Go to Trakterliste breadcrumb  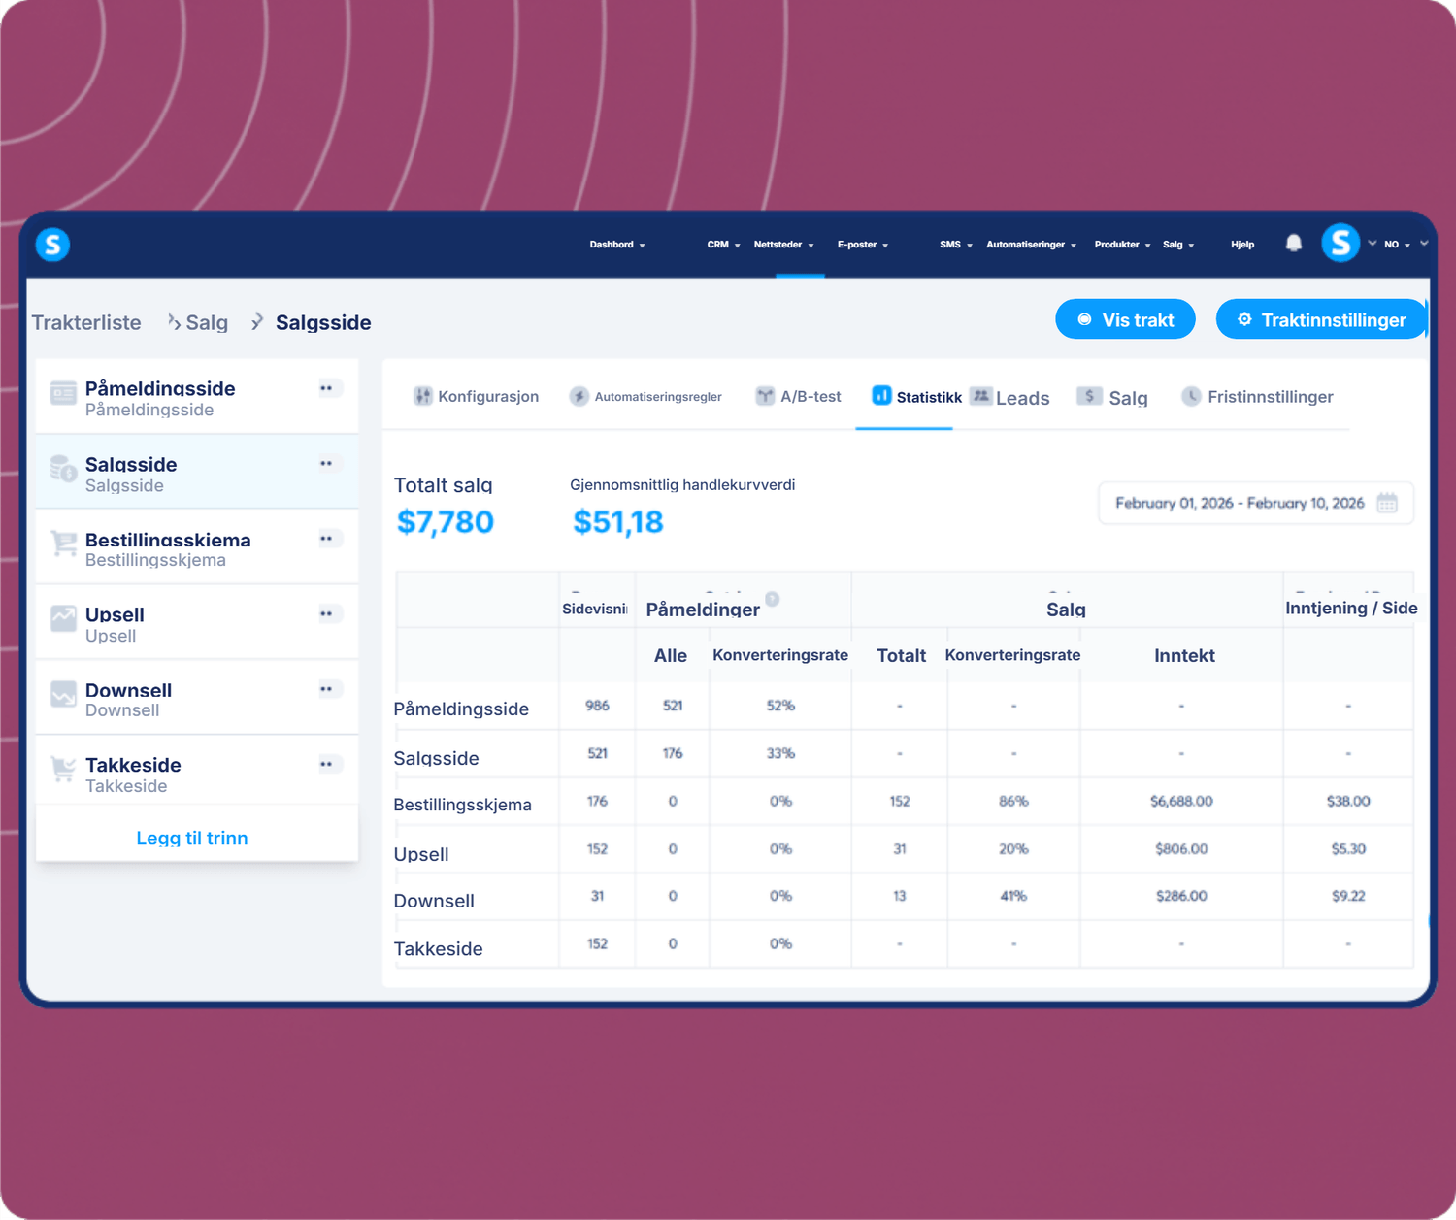(86, 322)
